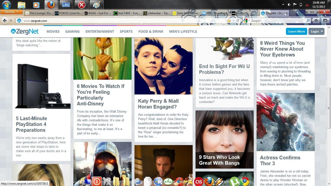Open a new tab with plus button
The height and width of the screenshot is (186, 331).
pos(293,13)
